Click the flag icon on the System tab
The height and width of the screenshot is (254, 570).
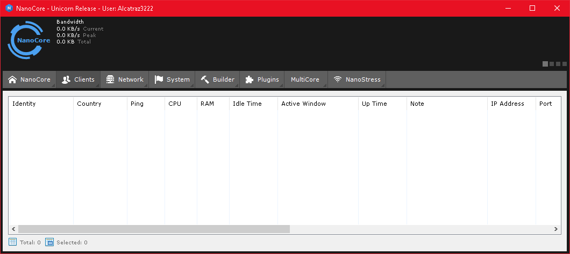(159, 79)
